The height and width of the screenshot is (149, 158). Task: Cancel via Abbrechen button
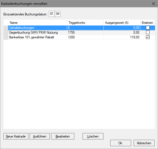(144, 143)
